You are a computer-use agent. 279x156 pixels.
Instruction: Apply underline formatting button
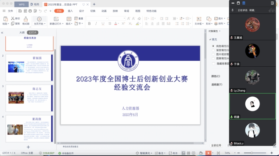click(102, 24)
